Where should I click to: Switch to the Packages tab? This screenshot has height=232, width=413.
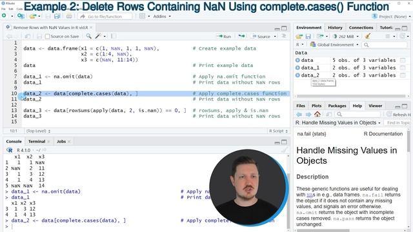(x=337, y=106)
